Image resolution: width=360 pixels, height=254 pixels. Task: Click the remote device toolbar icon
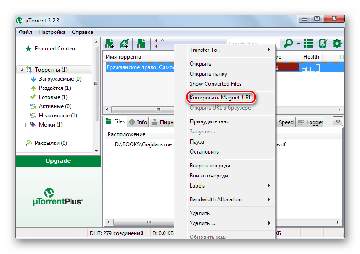(323, 44)
